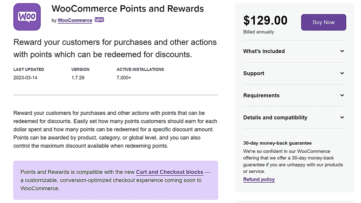Open the WooCommerce author link

75,20
